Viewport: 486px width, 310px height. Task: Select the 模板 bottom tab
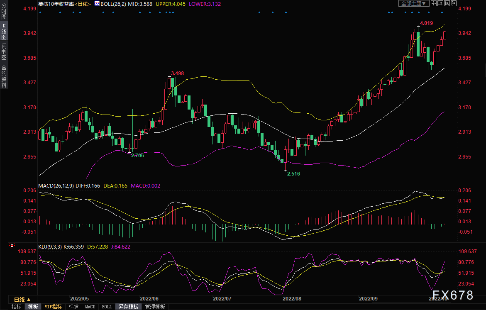[33, 307]
